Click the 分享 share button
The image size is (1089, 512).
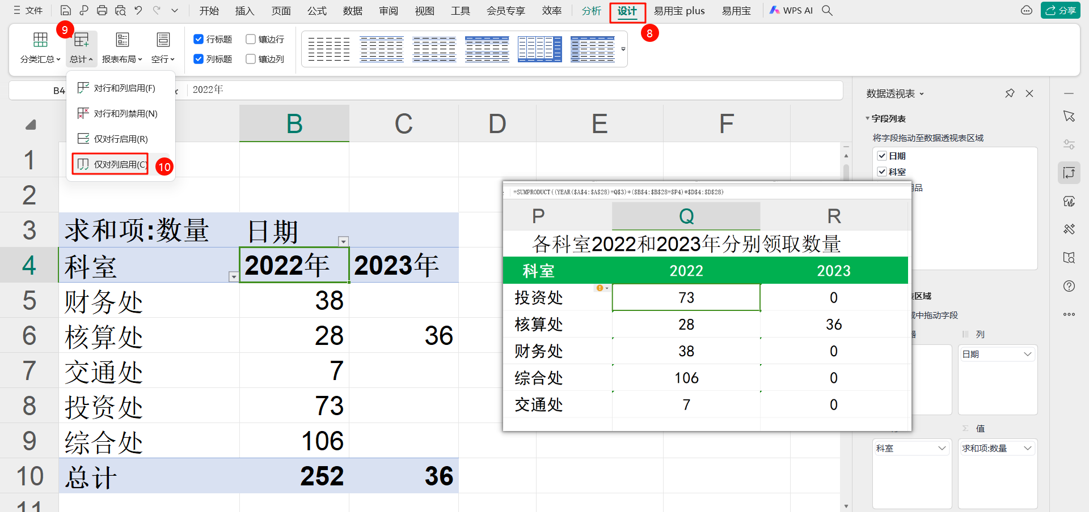pos(1060,10)
